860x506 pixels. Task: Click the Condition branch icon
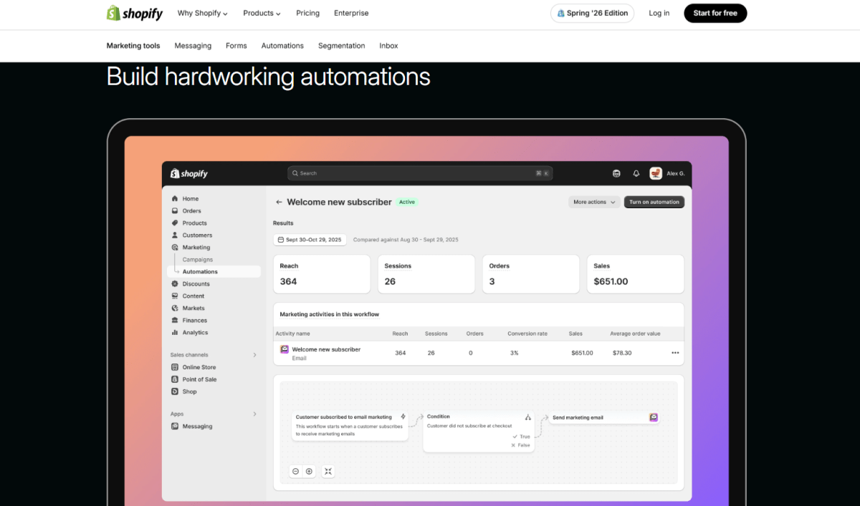pyautogui.click(x=528, y=417)
